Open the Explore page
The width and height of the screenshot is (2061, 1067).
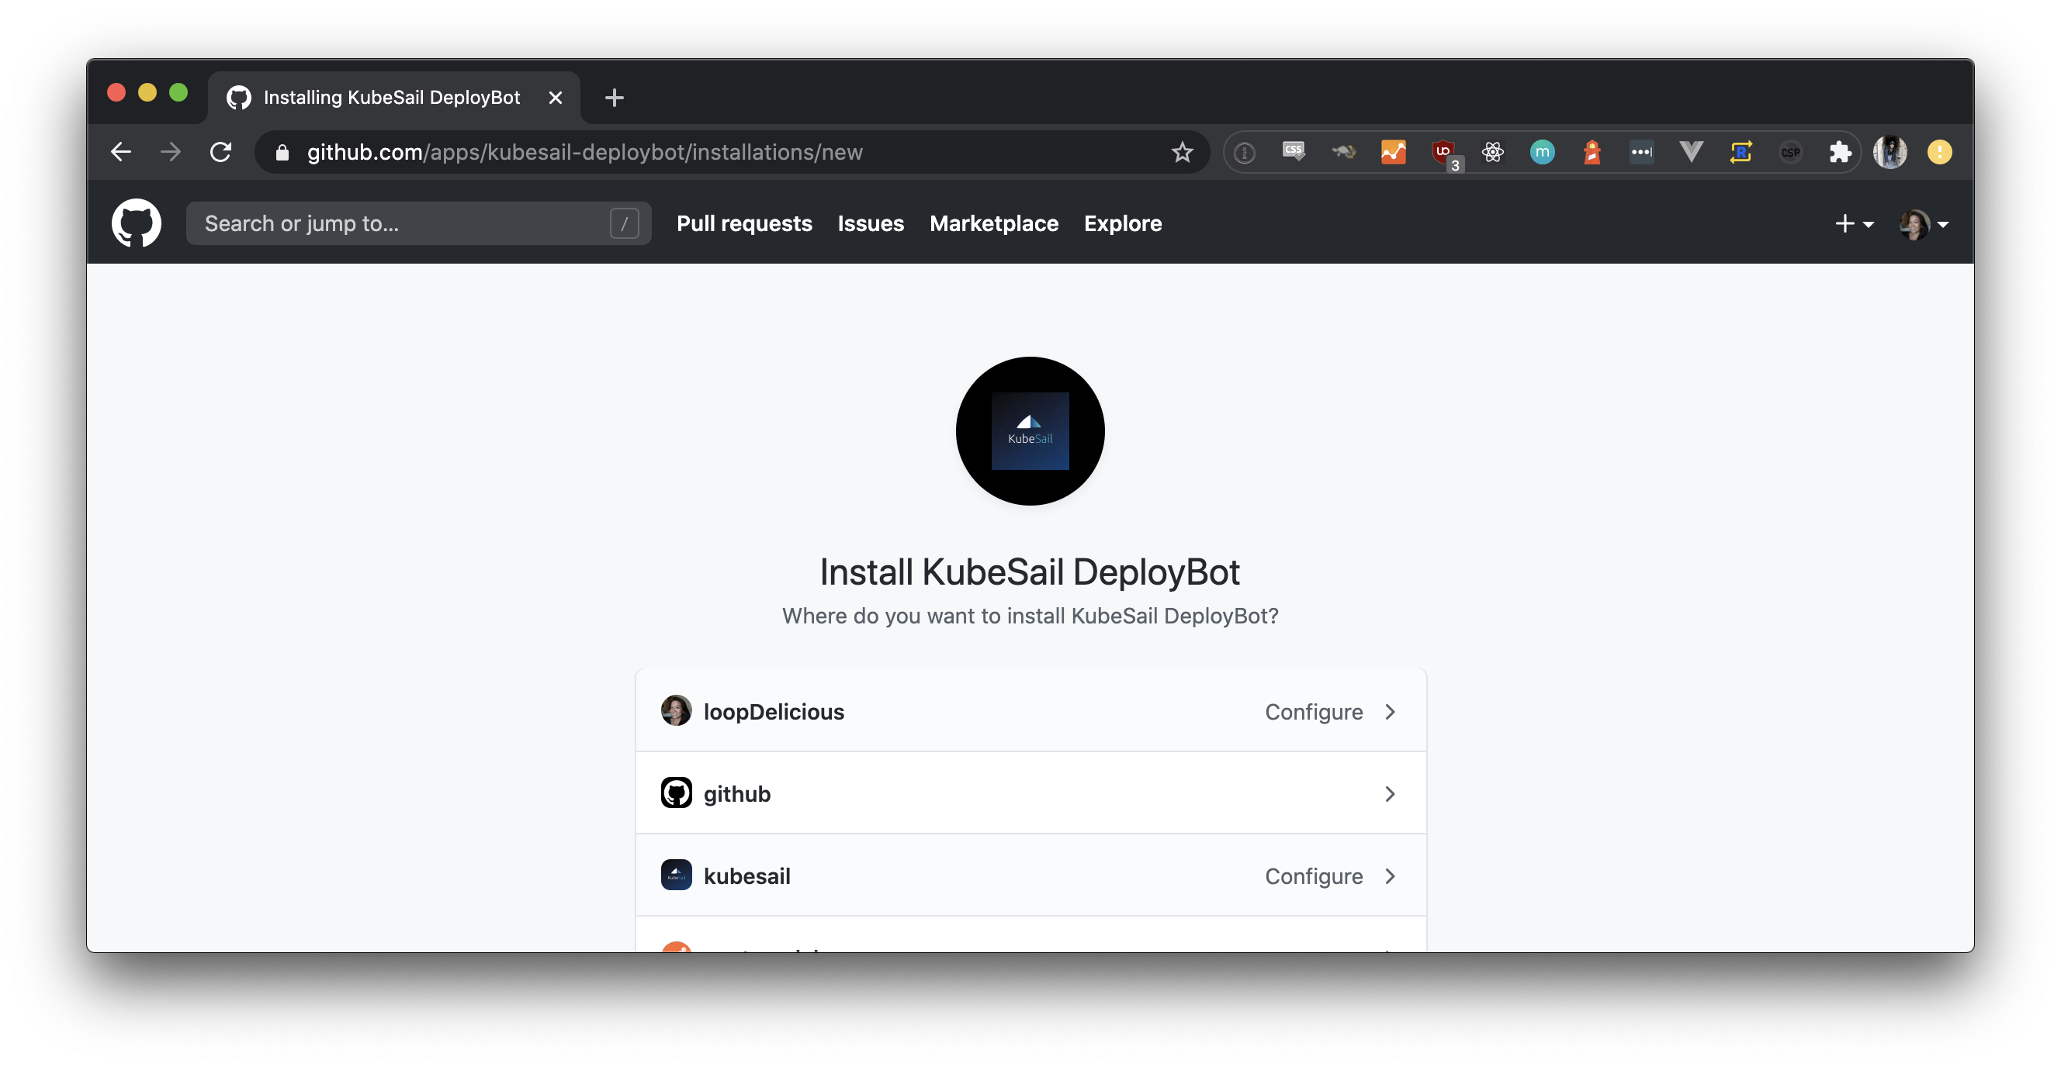tap(1123, 223)
